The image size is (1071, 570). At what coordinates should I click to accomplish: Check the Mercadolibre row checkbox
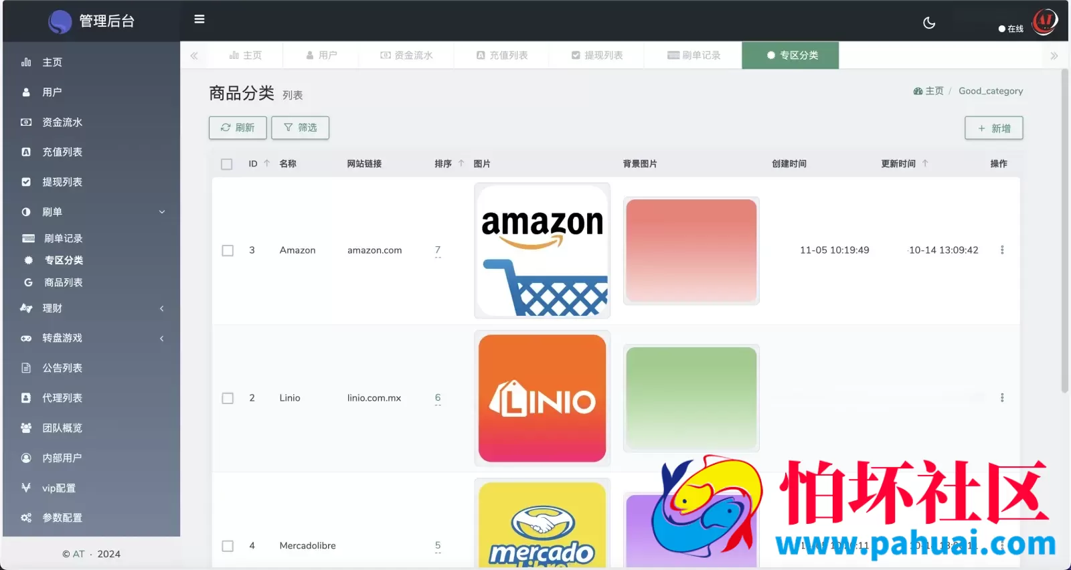point(228,546)
